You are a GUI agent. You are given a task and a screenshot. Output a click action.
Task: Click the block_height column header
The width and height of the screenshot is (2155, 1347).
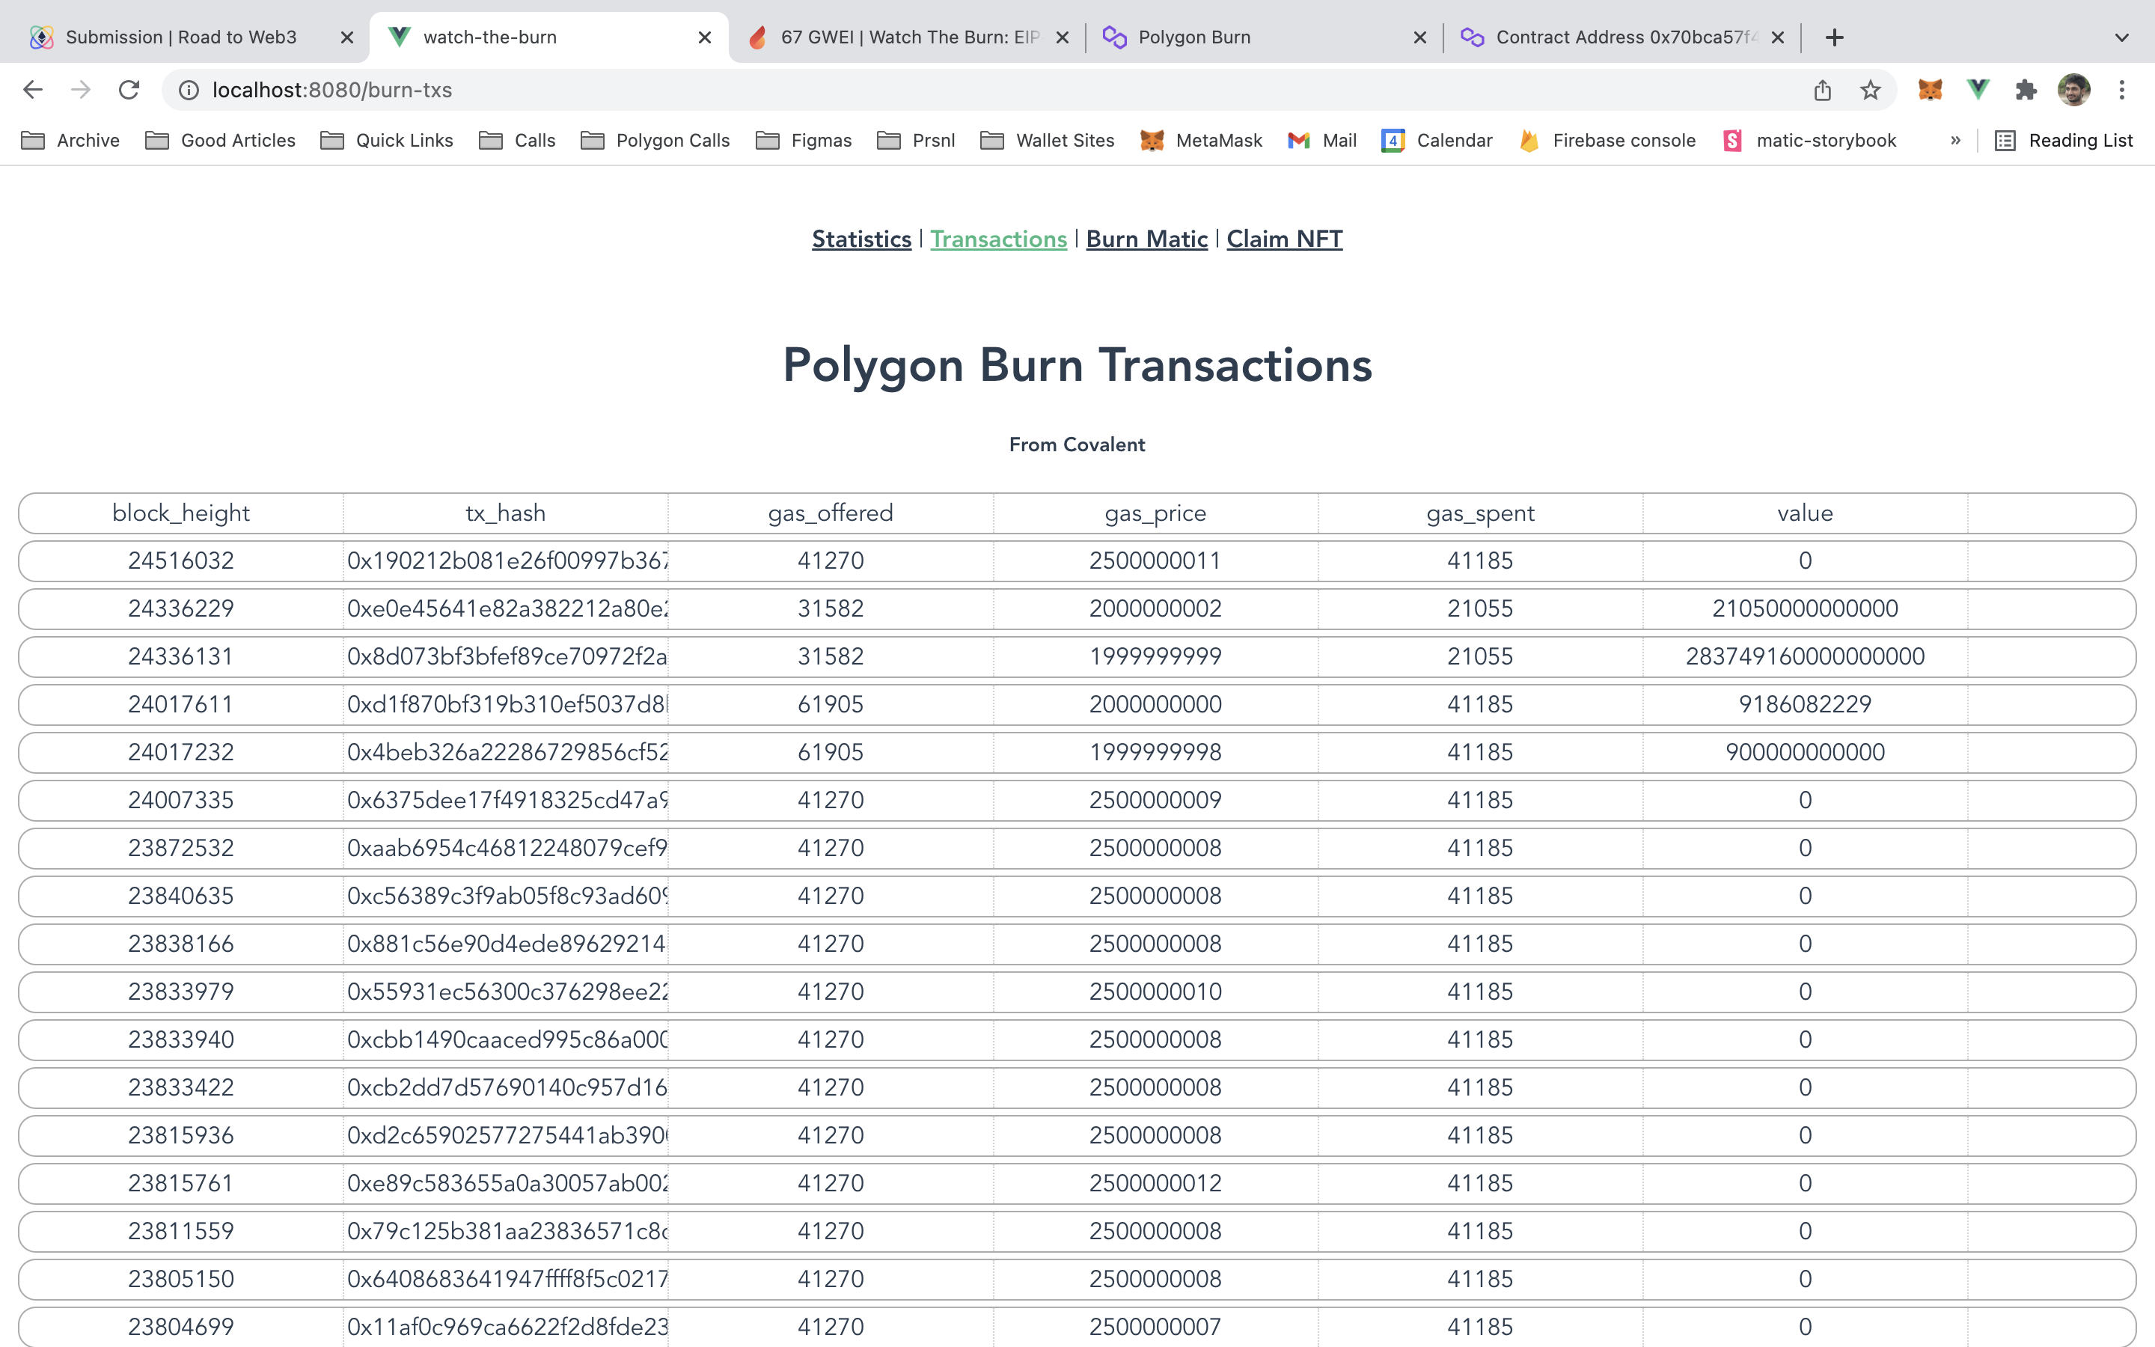(x=180, y=512)
